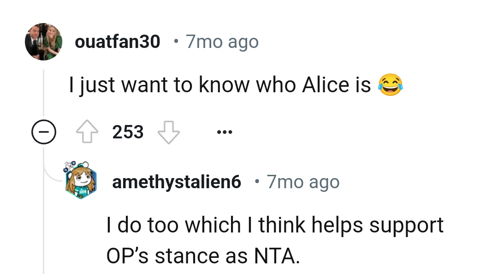Click the 7mo ago timestamp on ouatfan30's comment
Screen dimensions: 498x274
tap(222, 42)
